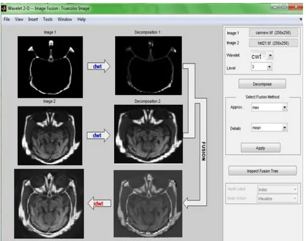306x241 pixels.
Task: Click the 'Node Action' text
Action: coord(237,198)
